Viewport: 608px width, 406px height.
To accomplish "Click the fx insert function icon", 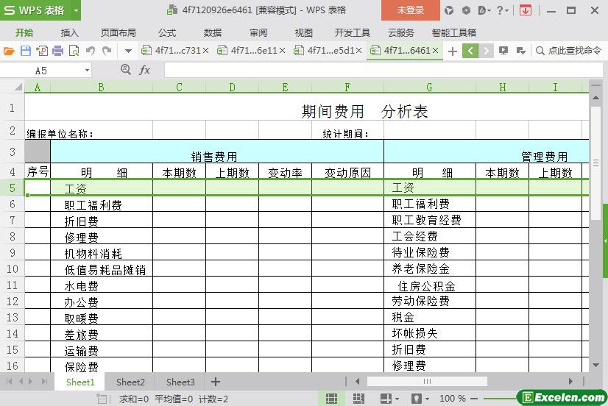I will 144,70.
